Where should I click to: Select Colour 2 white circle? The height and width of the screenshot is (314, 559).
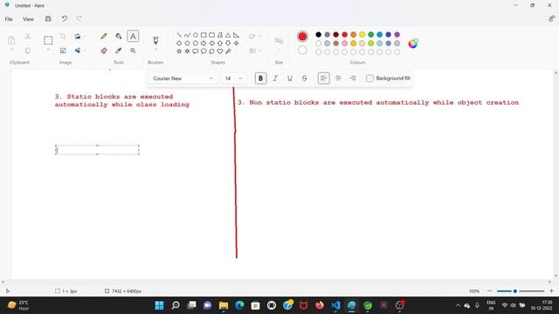302,51
